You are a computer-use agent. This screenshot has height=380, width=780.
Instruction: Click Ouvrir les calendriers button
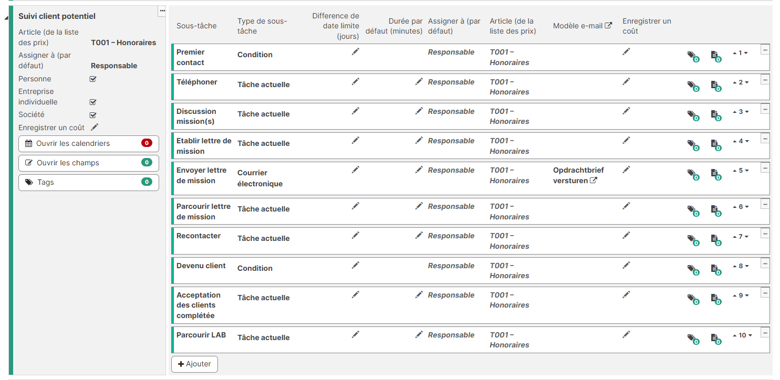89,143
